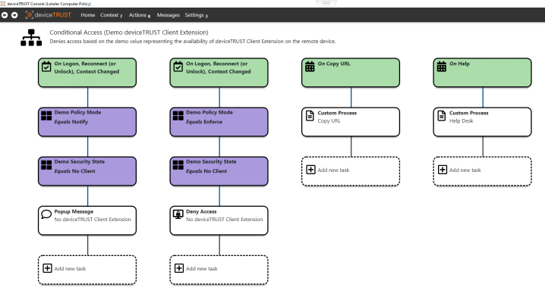
Task: Click the back navigation arrow icon
Action: (x=5, y=15)
